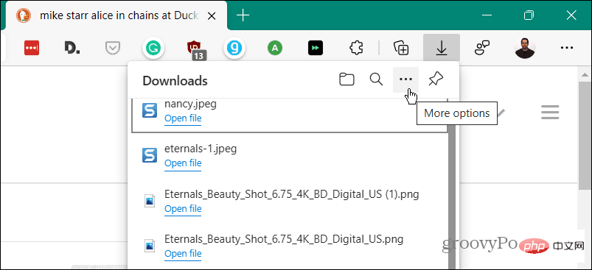The height and width of the screenshot is (270, 592).
Task: Open file link under eternals-1.jpeg
Action: pos(183,163)
